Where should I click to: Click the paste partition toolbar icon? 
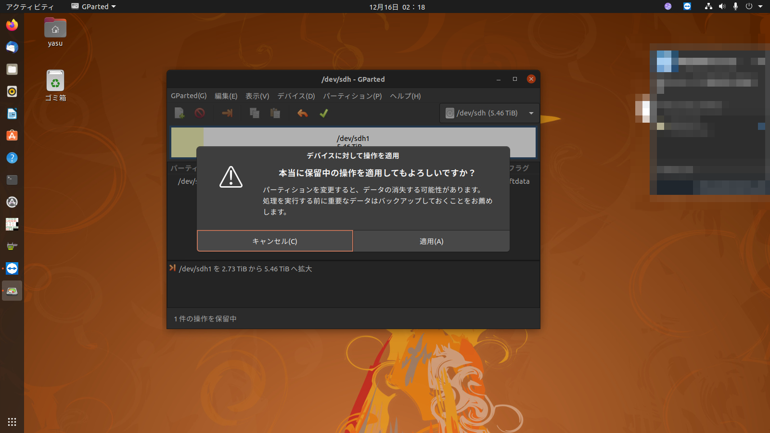pos(275,114)
